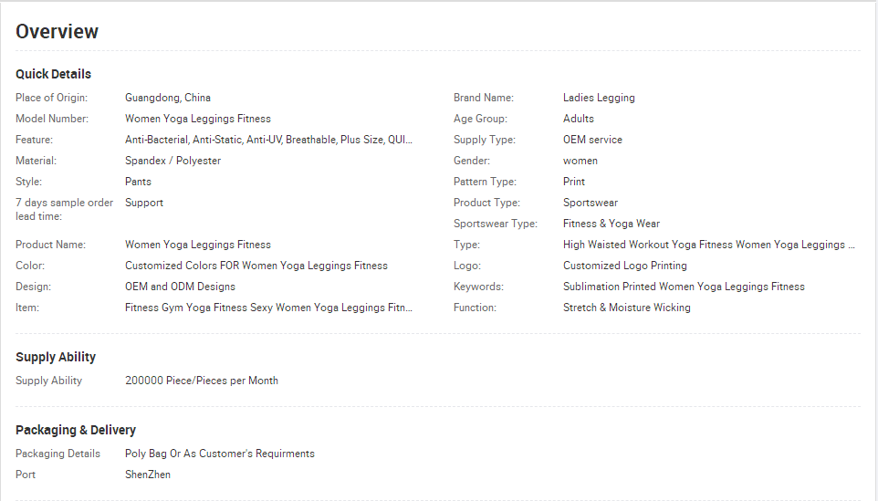Select the Packaging & Delivery heading
This screenshot has height=501, width=878.
click(x=76, y=430)
